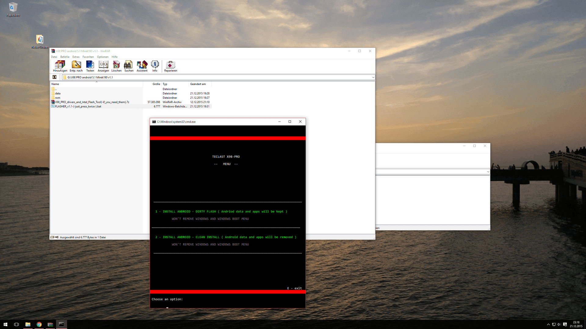Open the Extras menu
The width and height of the screenshot is (586, 329).
(x=76, y=57)
